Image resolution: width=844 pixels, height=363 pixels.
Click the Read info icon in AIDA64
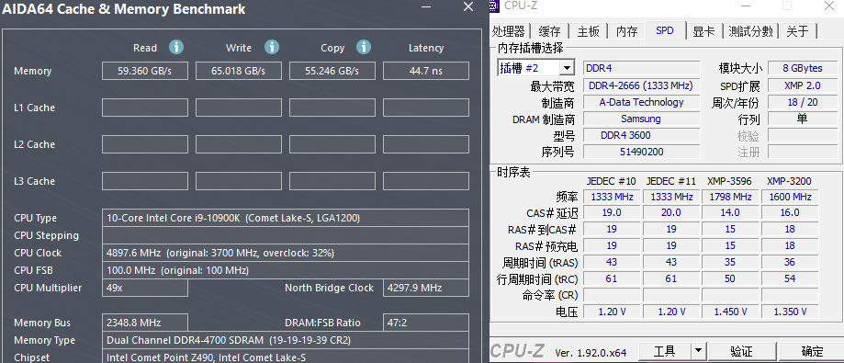pos(176,47)
